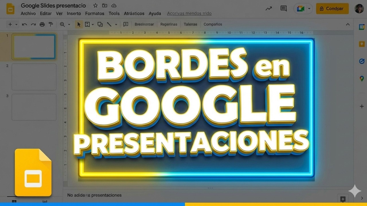
Task: Check the cloud save status icon
Action: click(x=114, y=6)
